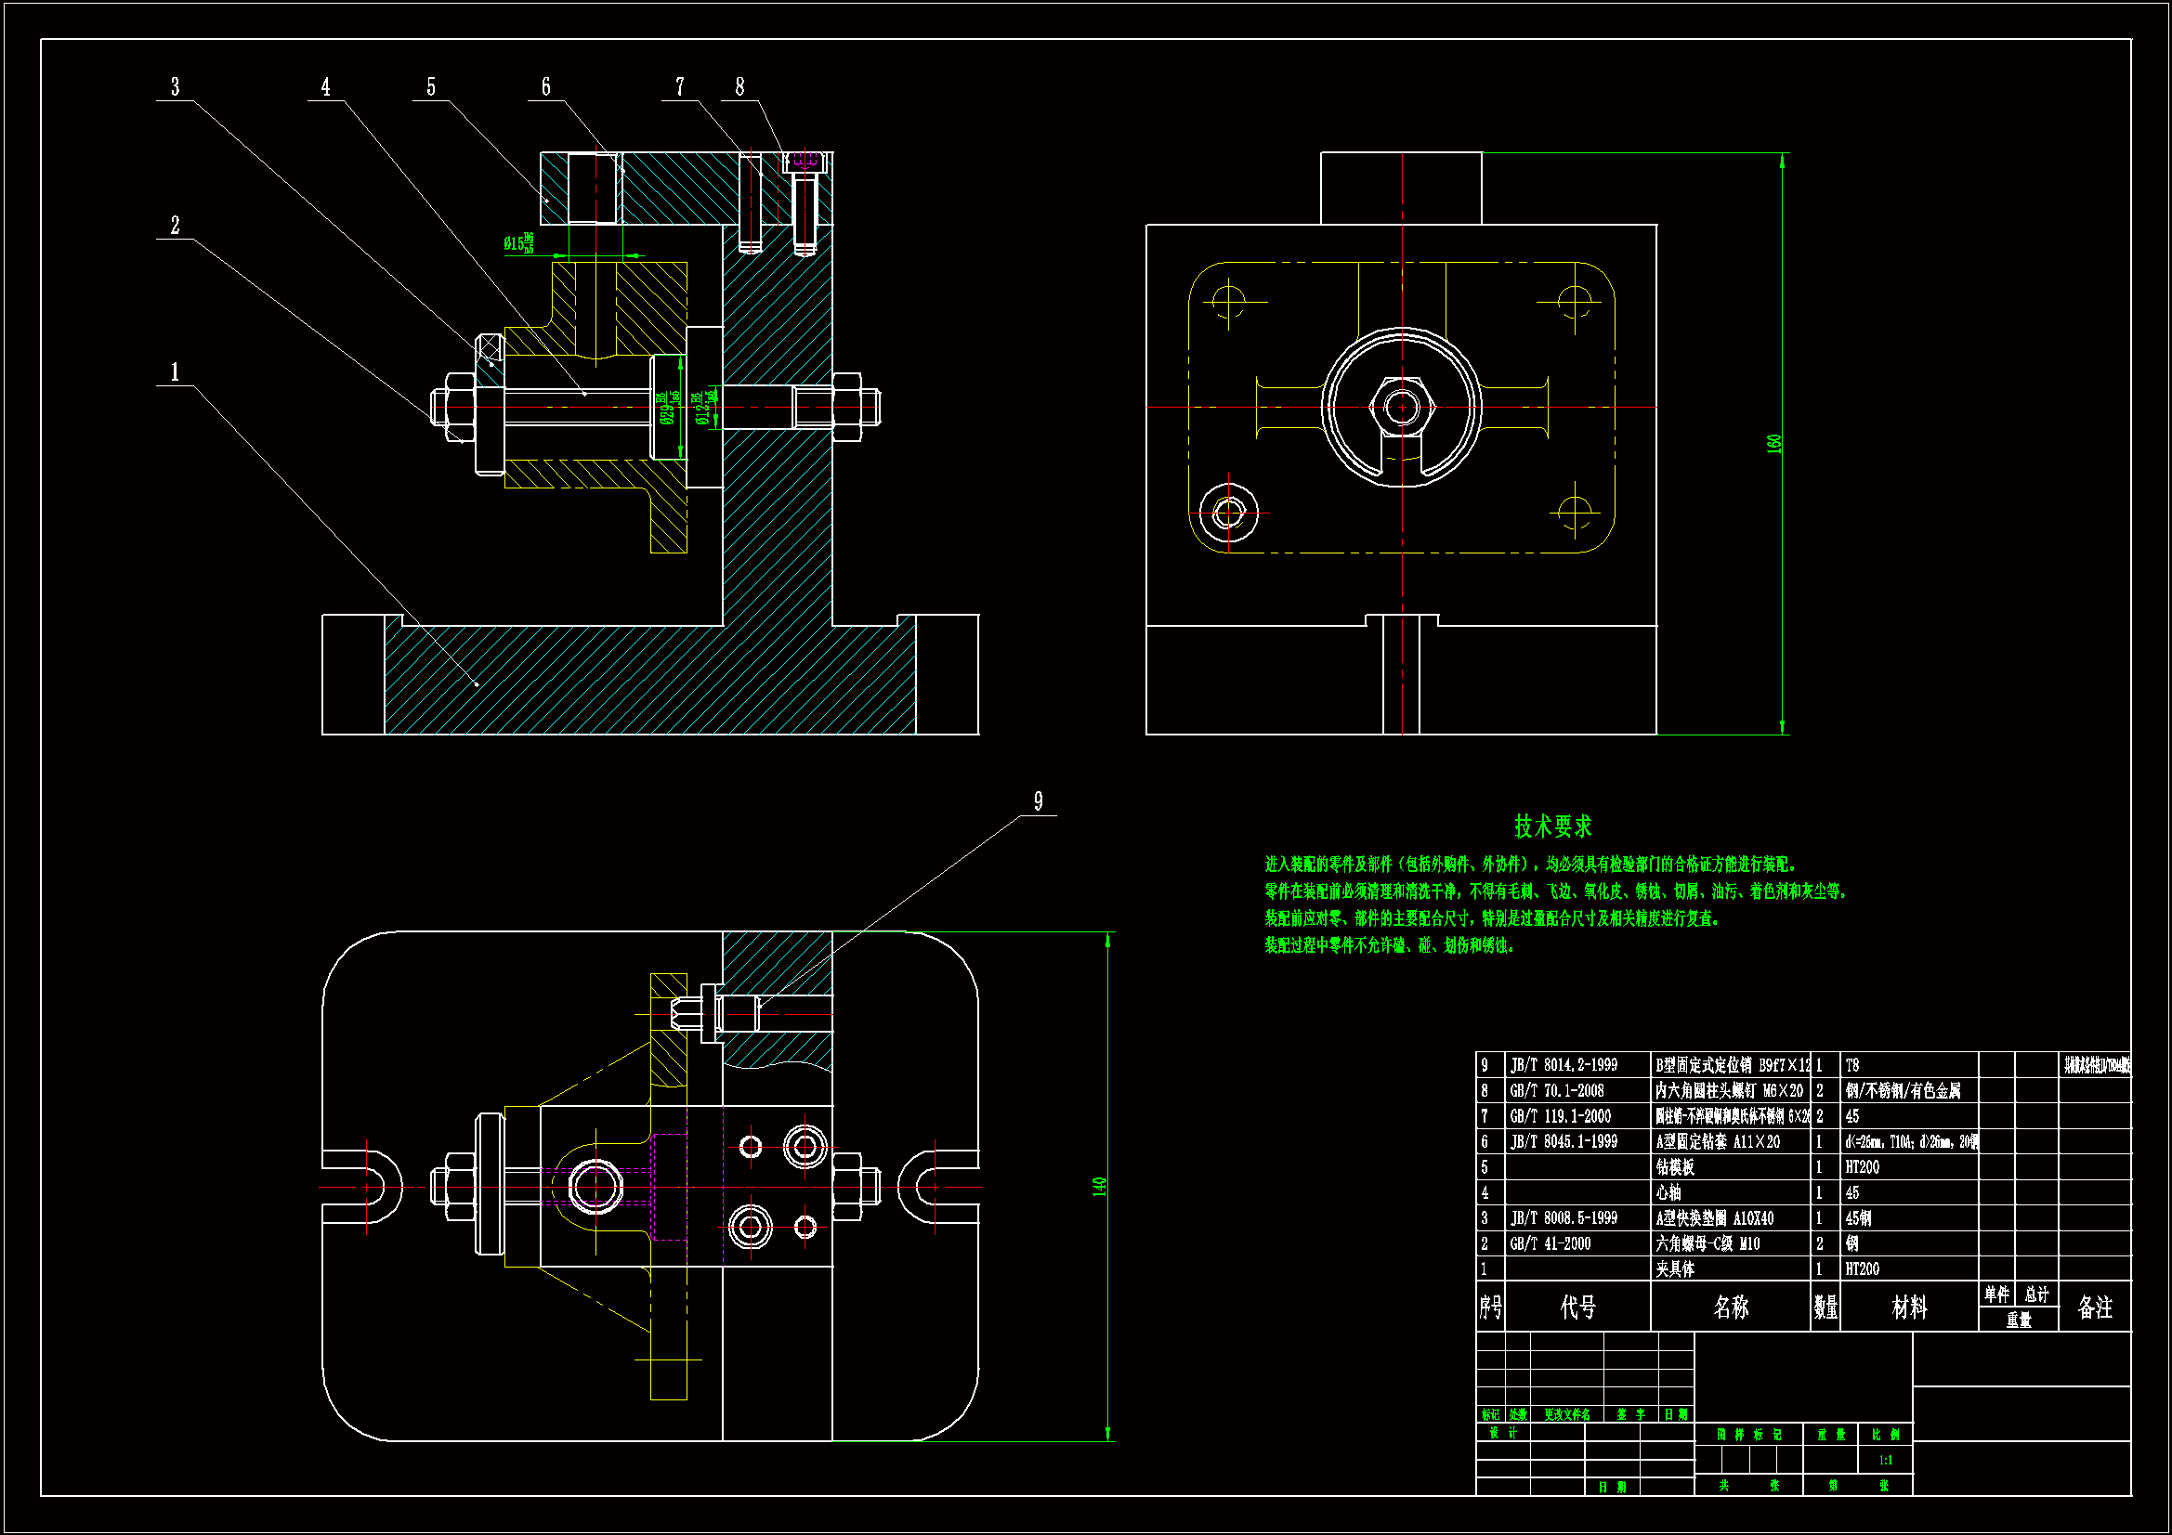Viewport: 2172px width, 1535px height.
Task: Click the T8 material cell
Action: 1852,1065
